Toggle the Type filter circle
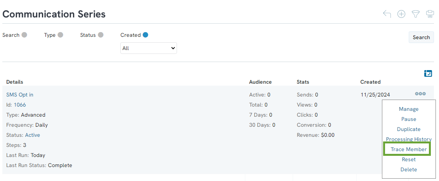Screen dimensions: 439x181 (60, 35)
